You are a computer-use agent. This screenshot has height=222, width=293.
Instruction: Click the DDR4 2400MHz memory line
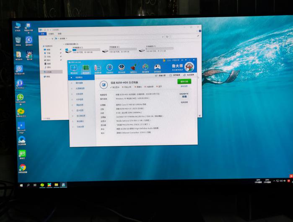[129, 113]
